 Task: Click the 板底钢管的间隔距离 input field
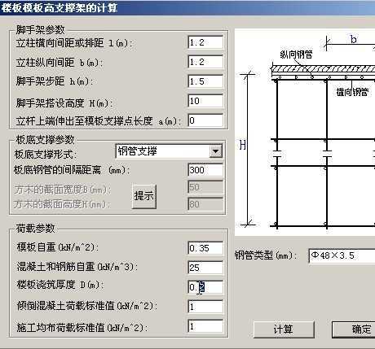click(x=205, y=170)
